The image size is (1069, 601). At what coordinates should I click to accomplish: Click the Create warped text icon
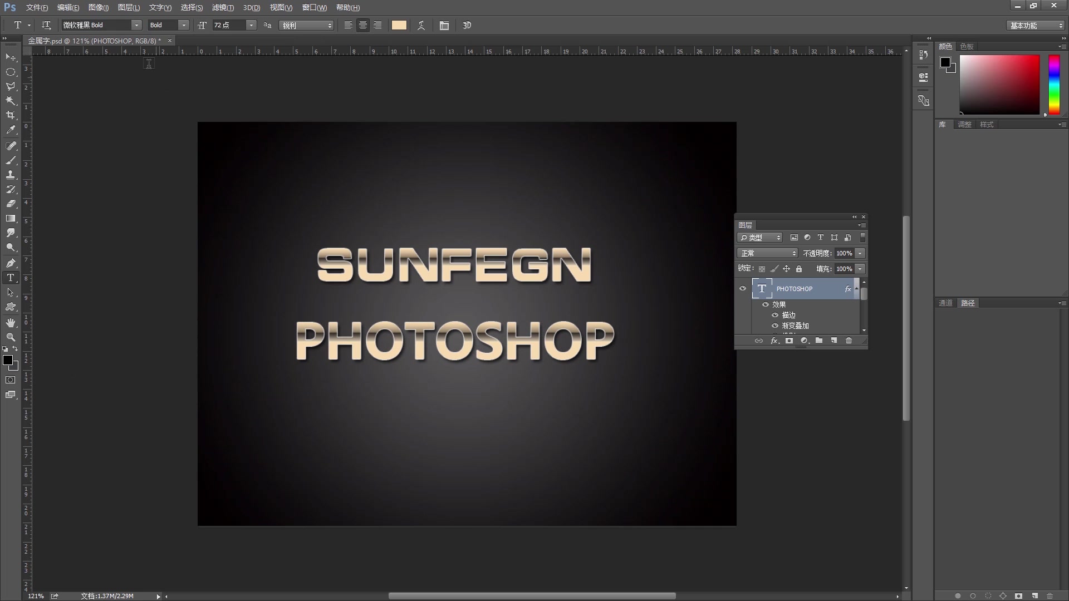point(421,26)
